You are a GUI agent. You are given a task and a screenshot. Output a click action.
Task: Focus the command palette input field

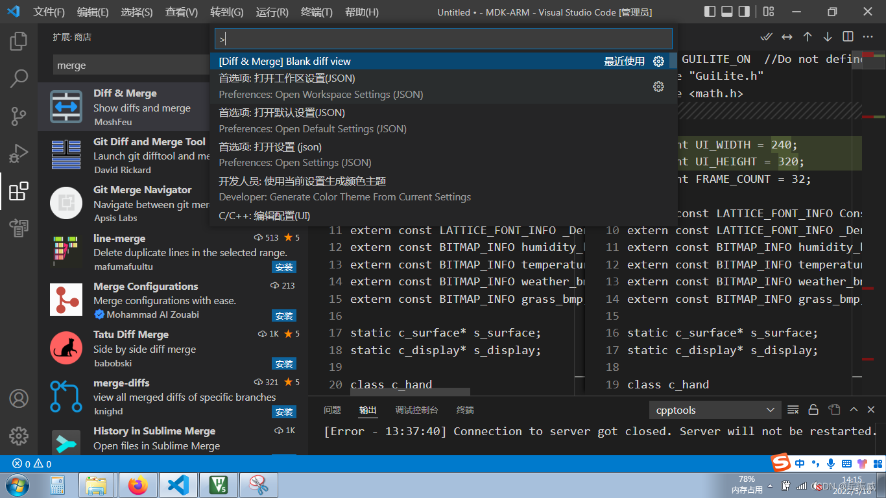point(444,39)
